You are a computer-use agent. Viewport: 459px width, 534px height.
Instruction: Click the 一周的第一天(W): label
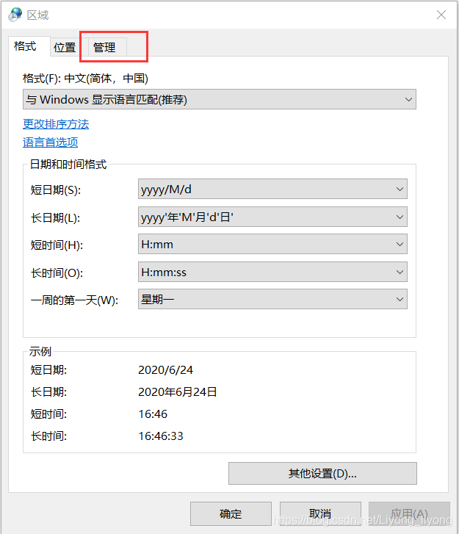pyautogui.click(x=75, y=300)
